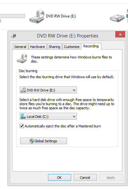The image size is (128, 189).
Task: Click the DVD RW Drive (E:) icon in Explorer
Action: point(37,17)
